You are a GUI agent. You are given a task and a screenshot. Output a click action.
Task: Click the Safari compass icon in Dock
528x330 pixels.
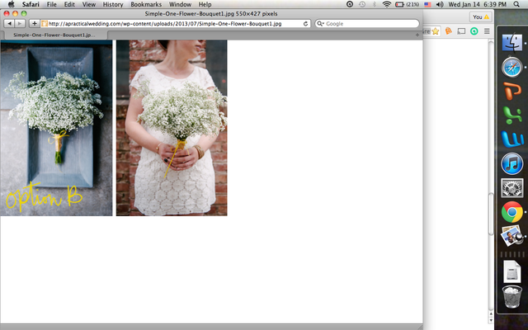click(512, 67)
